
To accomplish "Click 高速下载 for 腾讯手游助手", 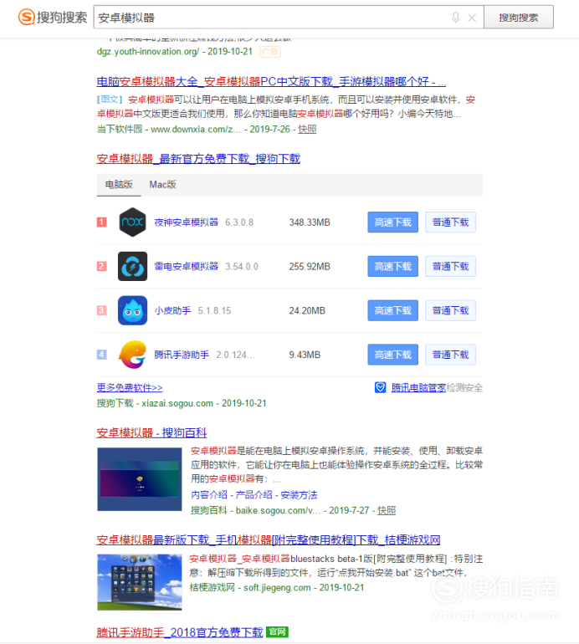I will click(393, 355).
